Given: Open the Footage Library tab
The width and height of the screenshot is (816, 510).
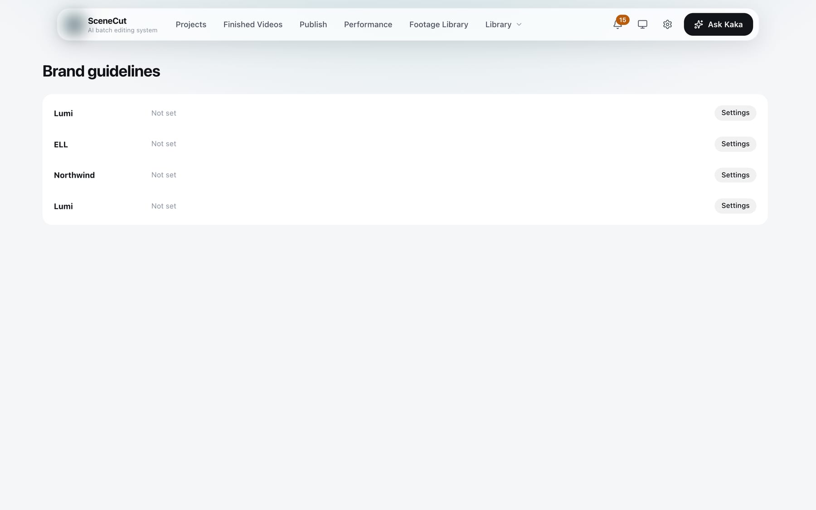Looking at the screenshot, I should [439, 24].
